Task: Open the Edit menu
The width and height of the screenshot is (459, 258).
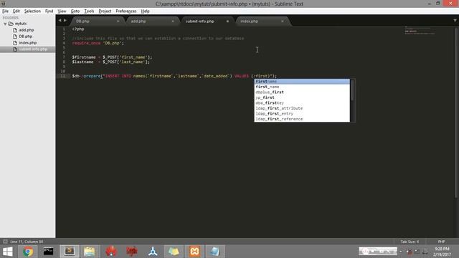Action: click(16, 11)
